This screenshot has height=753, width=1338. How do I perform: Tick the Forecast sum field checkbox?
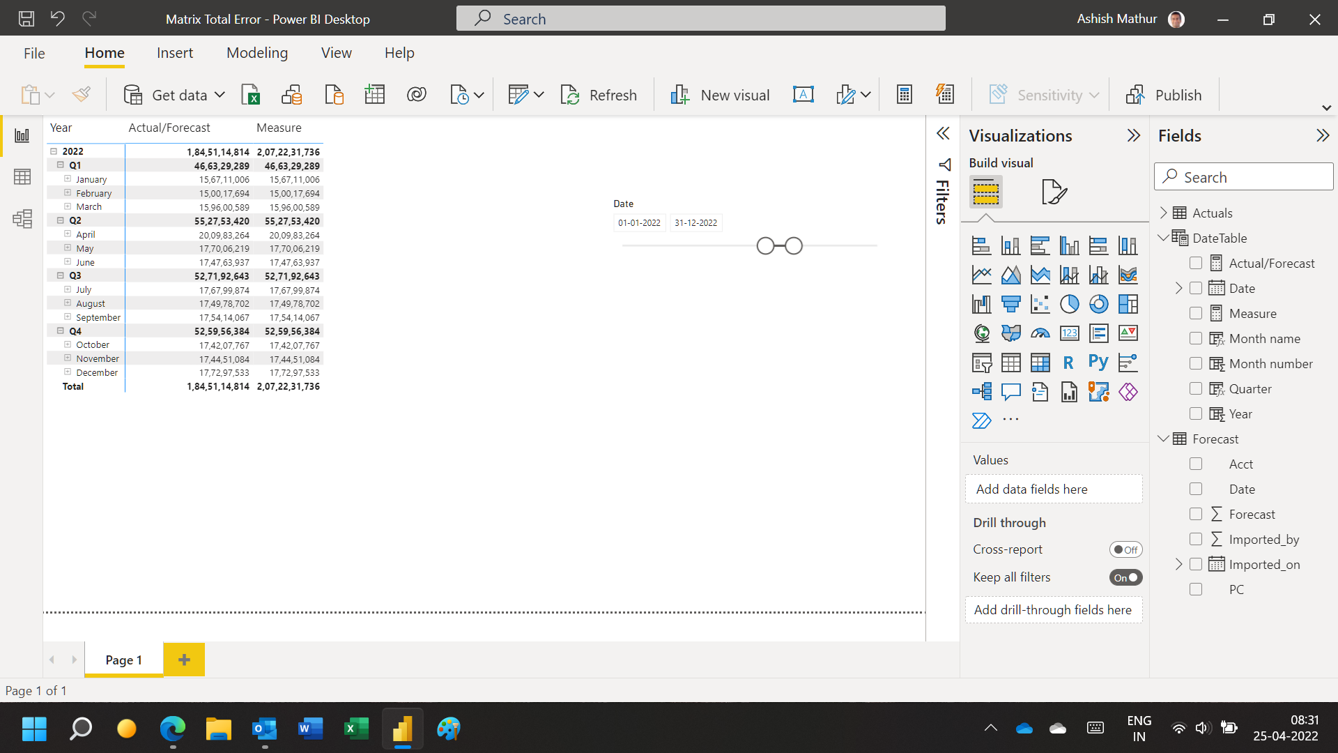[1196, 515]
